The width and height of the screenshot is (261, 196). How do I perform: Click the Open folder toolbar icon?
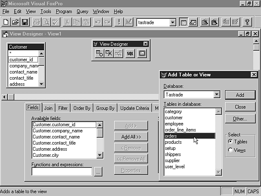point(15,22)
